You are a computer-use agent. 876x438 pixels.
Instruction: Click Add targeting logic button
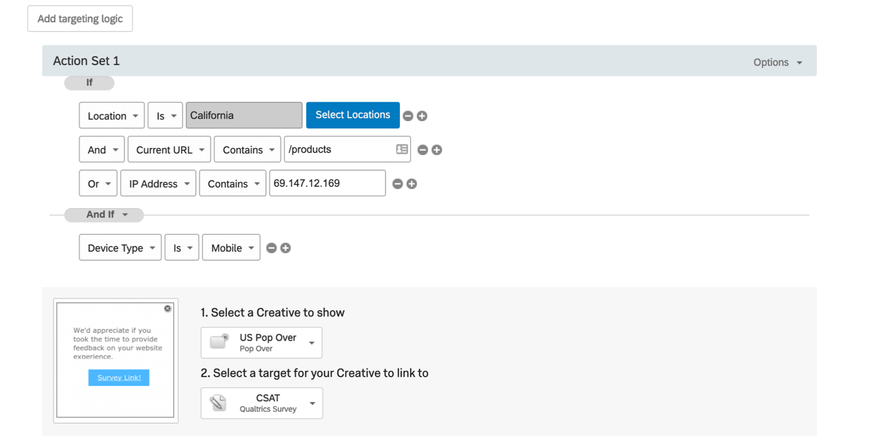click(x=80, y=19)
